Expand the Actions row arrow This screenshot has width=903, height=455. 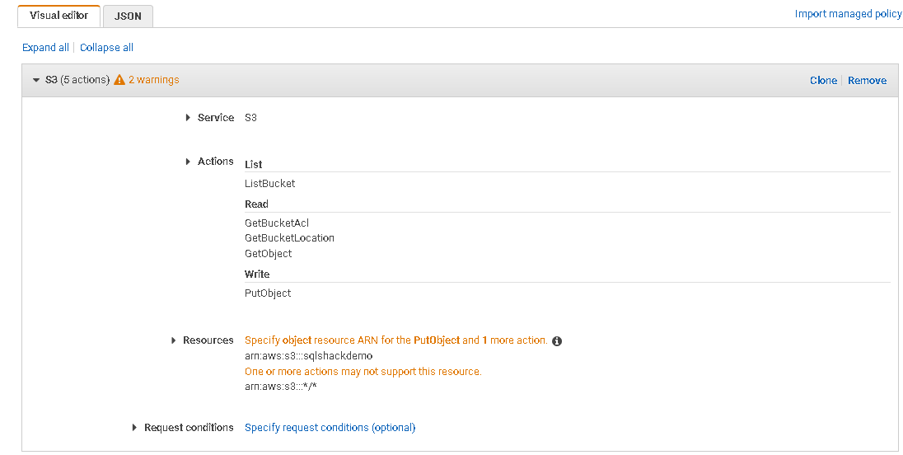click(x=189, y=162)
